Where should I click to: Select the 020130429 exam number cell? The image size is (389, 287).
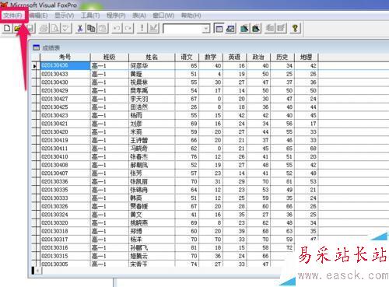pos(65,90)
